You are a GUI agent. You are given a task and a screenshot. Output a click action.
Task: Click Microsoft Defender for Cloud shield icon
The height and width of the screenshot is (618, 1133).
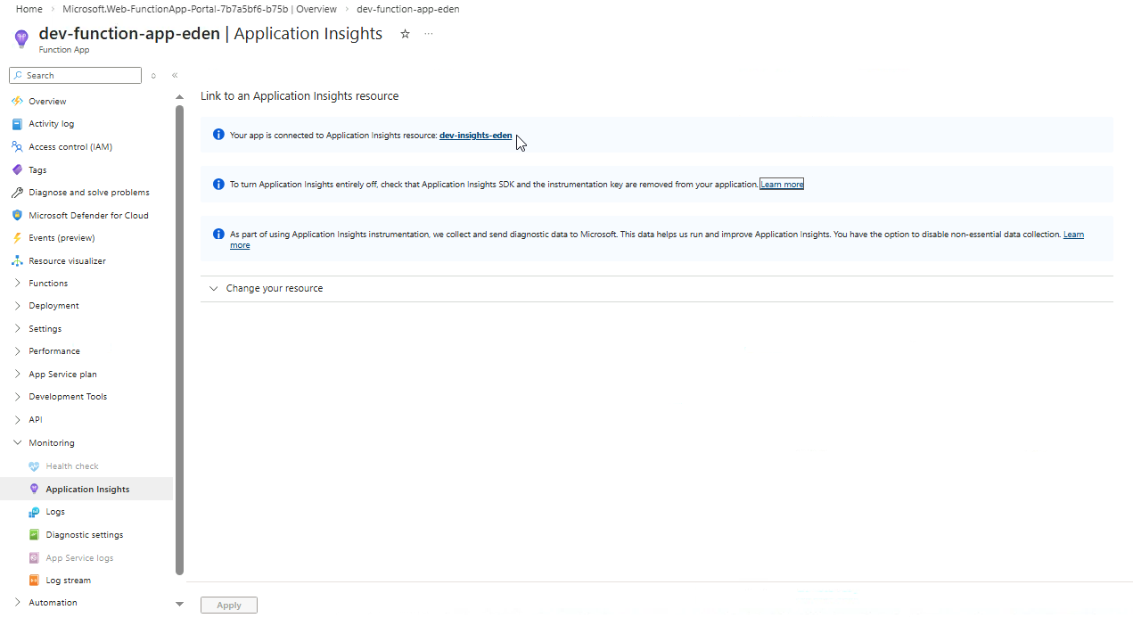pos(17,215)
